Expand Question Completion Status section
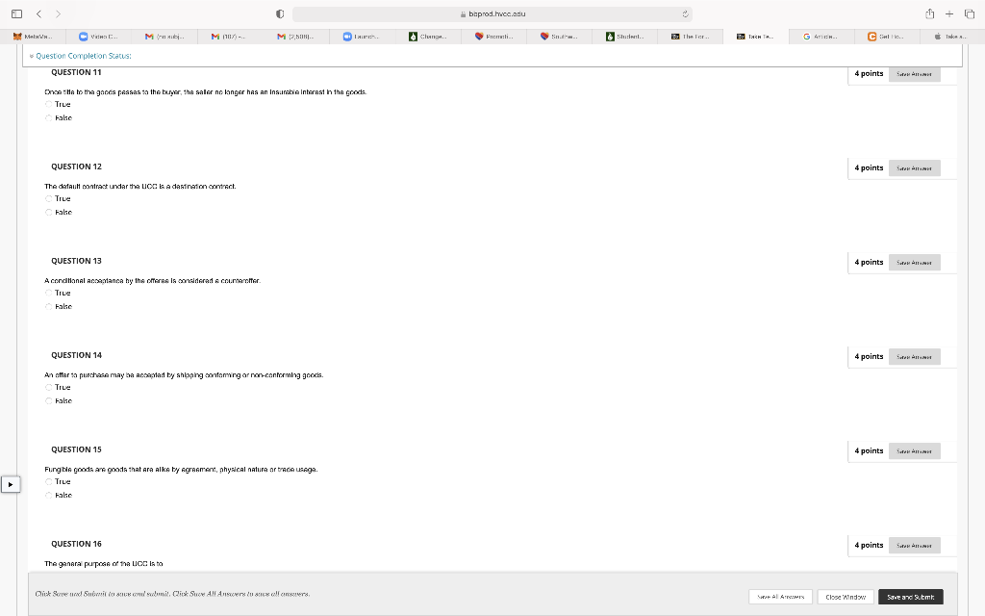The image size is (985, 616). tap(81, 56)
